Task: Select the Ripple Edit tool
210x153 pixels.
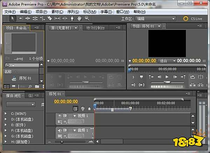Action: 28,18
